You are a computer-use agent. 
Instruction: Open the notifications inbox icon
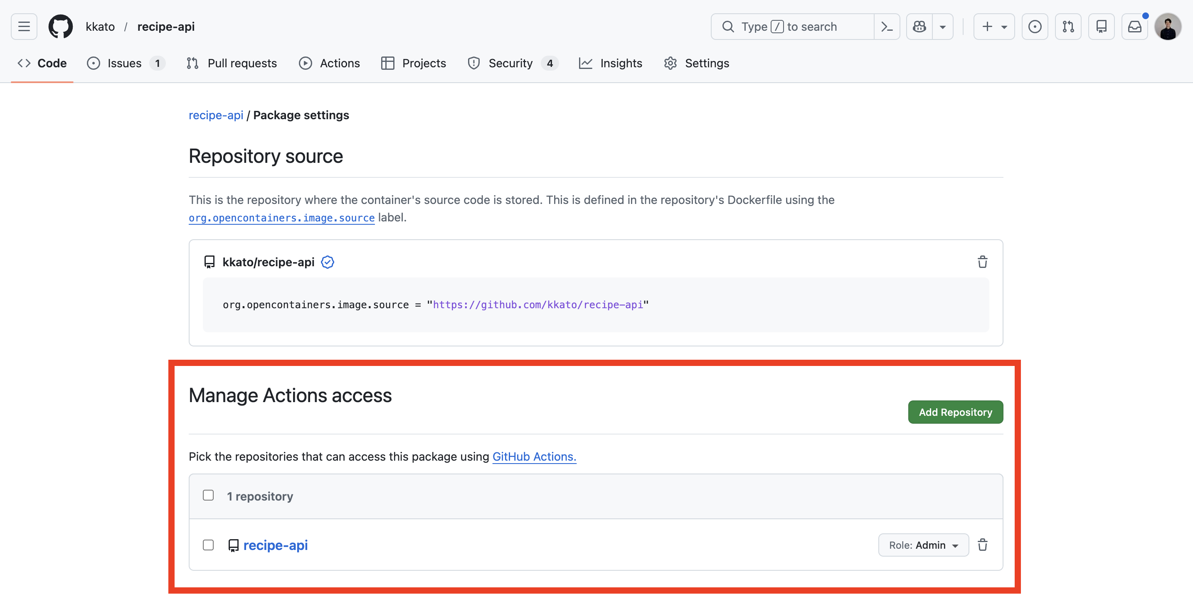pyautogui.click(x=1135, y=26)
